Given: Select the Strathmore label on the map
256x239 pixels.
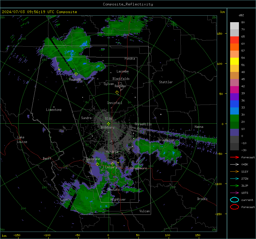Looking at the screenshot, I should (x=138, y=168).
